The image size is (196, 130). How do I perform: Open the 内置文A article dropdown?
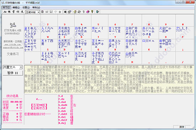pos(21,67)
